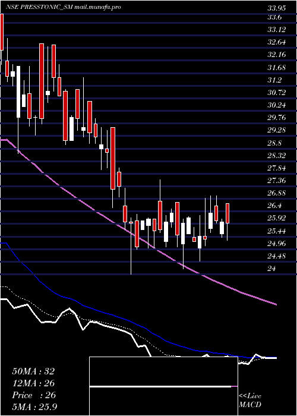Click the 29.76 price axis label
This screenshot has height=416, width=297.
(x=277, y=118)
